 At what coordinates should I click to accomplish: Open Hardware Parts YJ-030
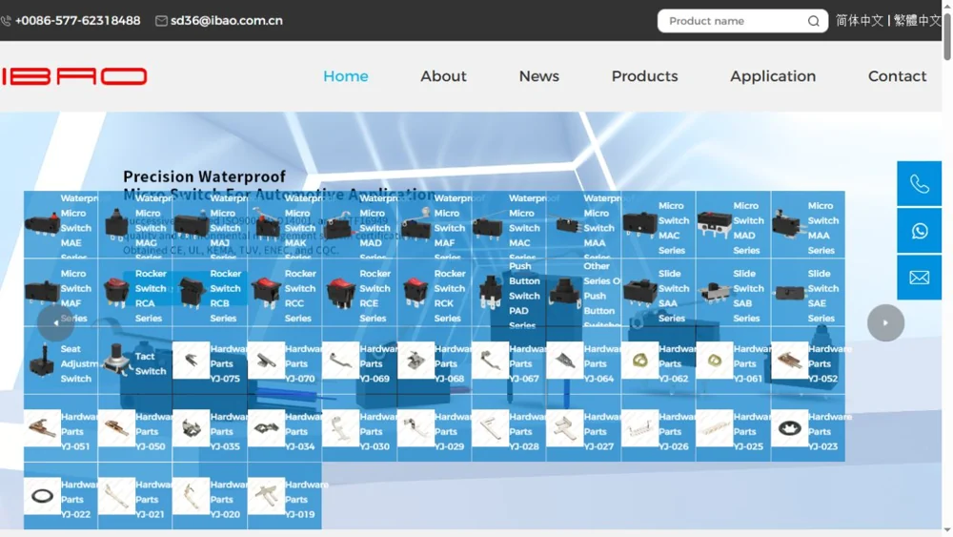click(x=359, y=428)
